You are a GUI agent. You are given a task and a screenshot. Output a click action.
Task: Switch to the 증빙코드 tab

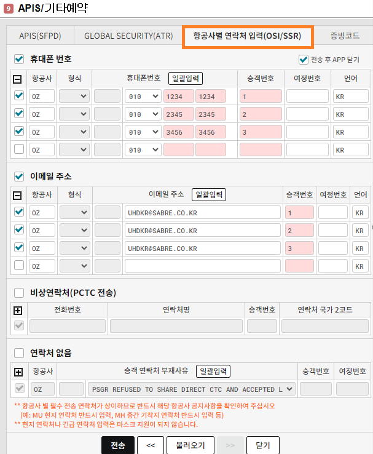pos(344,36)
